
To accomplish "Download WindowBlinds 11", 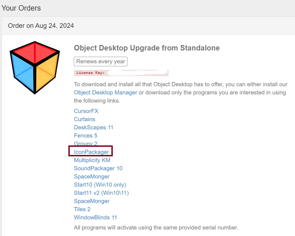I will pyautogui.click(x=95, y=217).
